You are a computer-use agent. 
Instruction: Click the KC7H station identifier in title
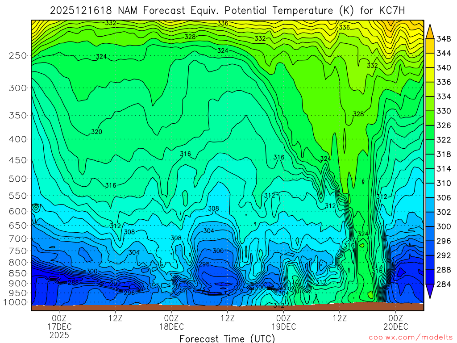[392, 11]
